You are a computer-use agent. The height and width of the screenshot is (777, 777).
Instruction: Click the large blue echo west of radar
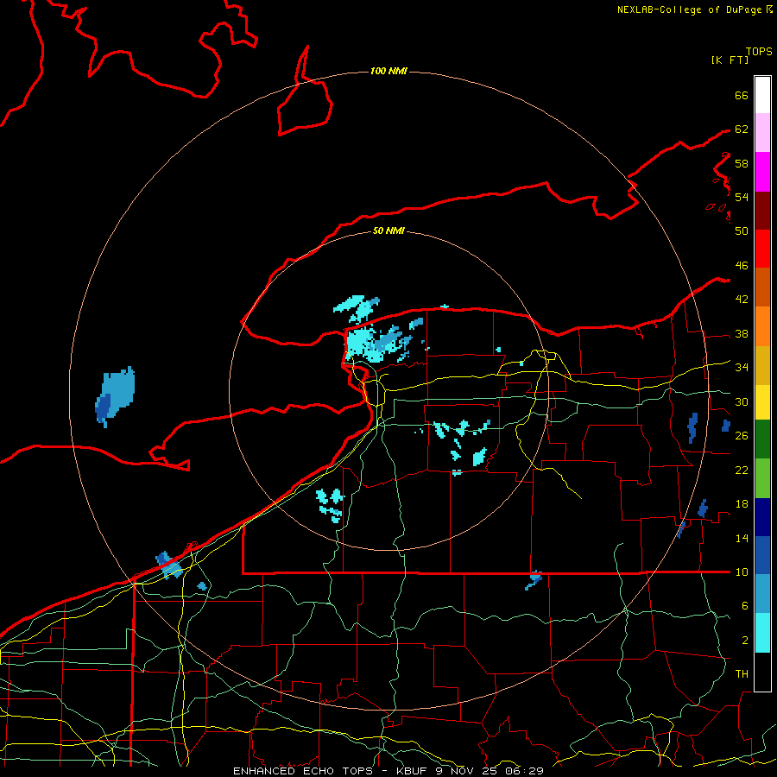(x=116, y=396)
